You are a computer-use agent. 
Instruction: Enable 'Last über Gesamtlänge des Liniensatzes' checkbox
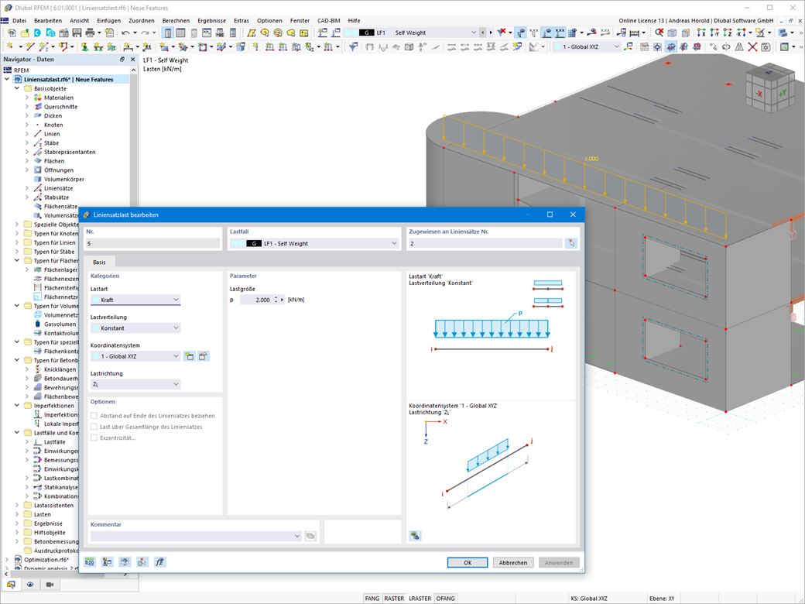pyautogui.click(x=94, y=427)
